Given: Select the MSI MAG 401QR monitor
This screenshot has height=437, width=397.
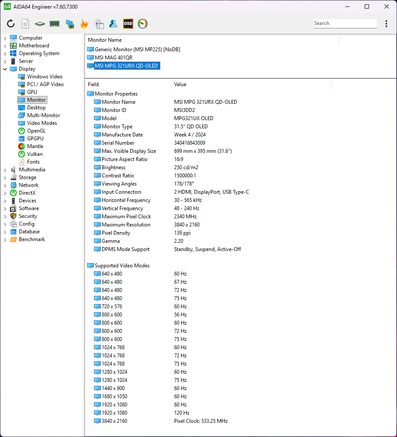Looking at the screenshot, I should click(113, 57).
